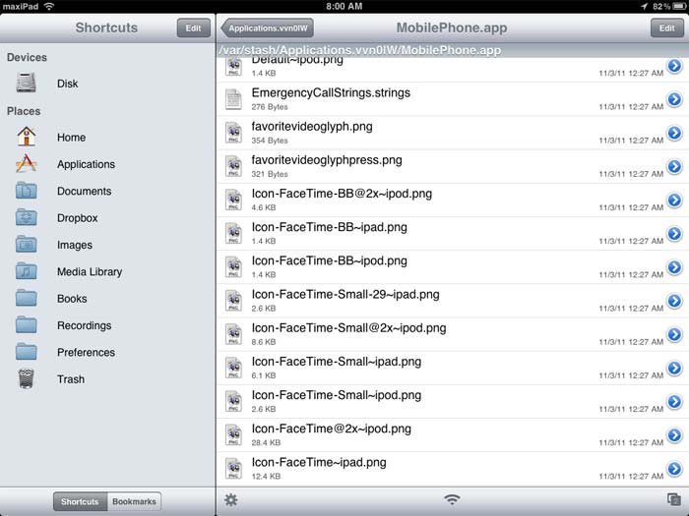Tap the Icon-FaceTime@2x~ipod.png file icon
This screenshot has height=516, width=689.
[x=233, y=434]
